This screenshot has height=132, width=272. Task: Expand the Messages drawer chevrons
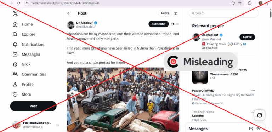click(258, 128)
